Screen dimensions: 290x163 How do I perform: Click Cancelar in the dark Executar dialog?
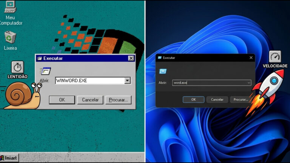[x=217, y=100]
